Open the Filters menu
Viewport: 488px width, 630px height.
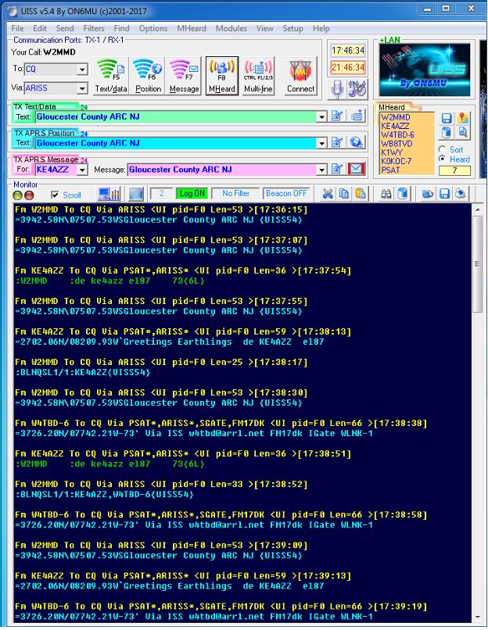pos(94,28)
